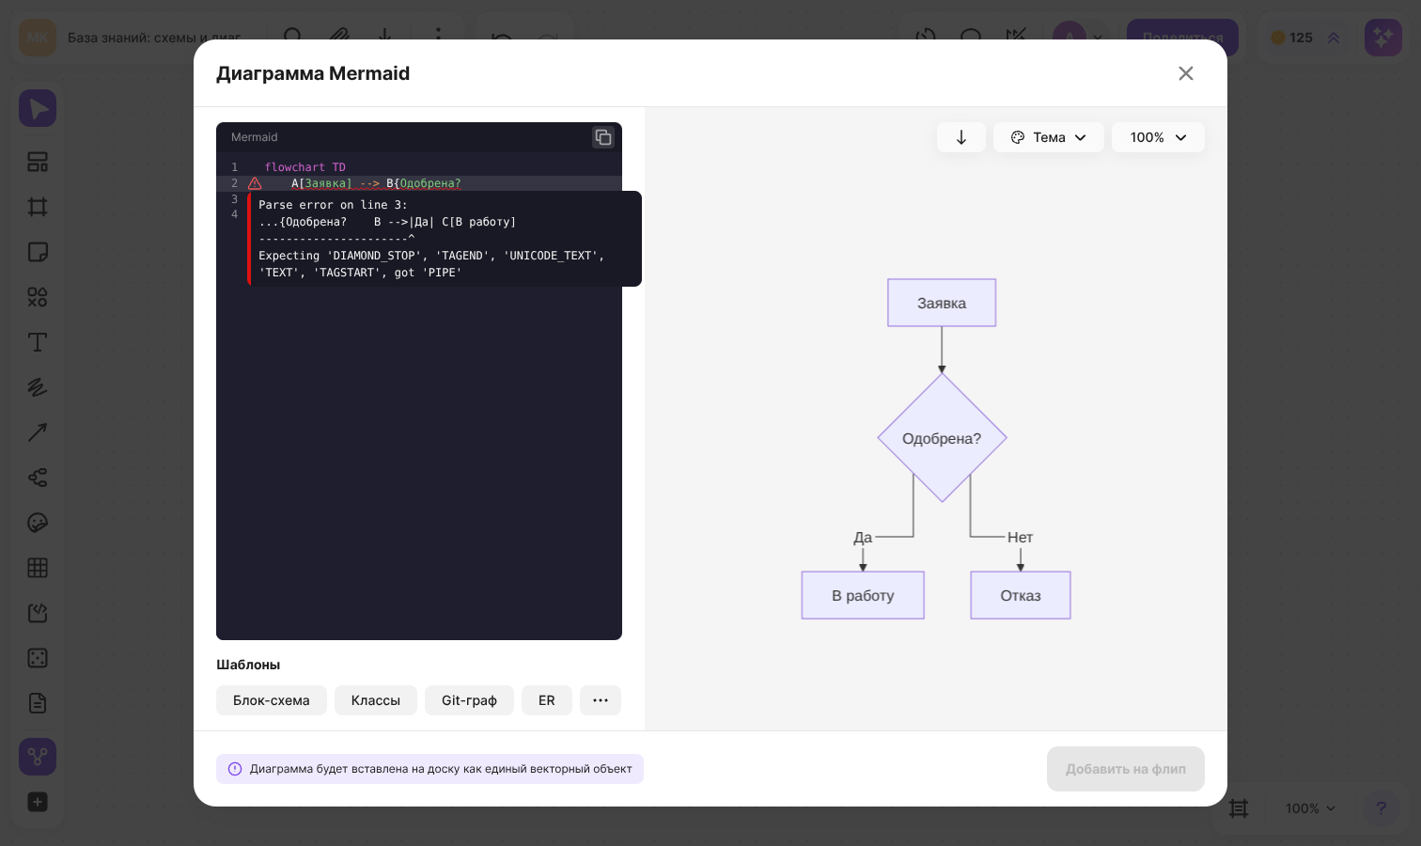Image resolution: width=1421 pixels, height=846 pixels.
Task: Open the credits counter showing 125
Action: pyautogui.click(x=1304, y=38)
